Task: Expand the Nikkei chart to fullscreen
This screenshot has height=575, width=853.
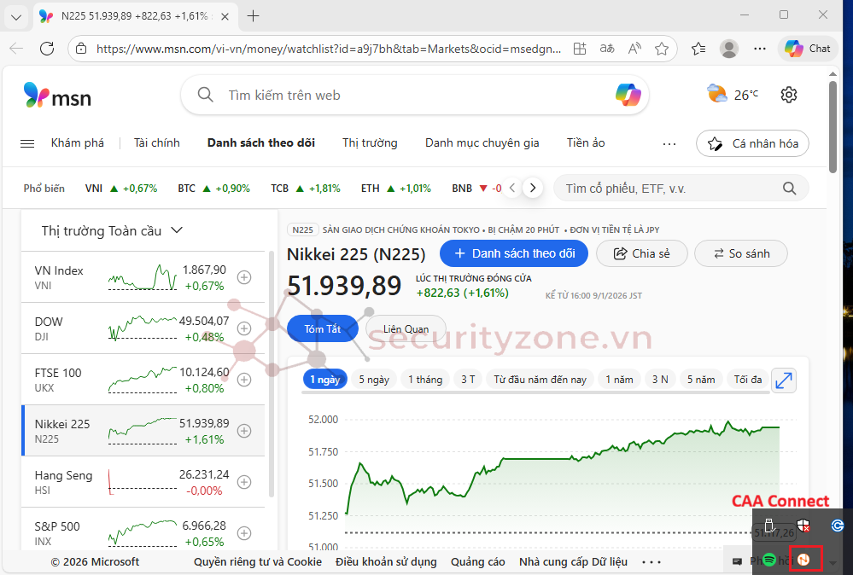Action: click(x=783, y=380)
